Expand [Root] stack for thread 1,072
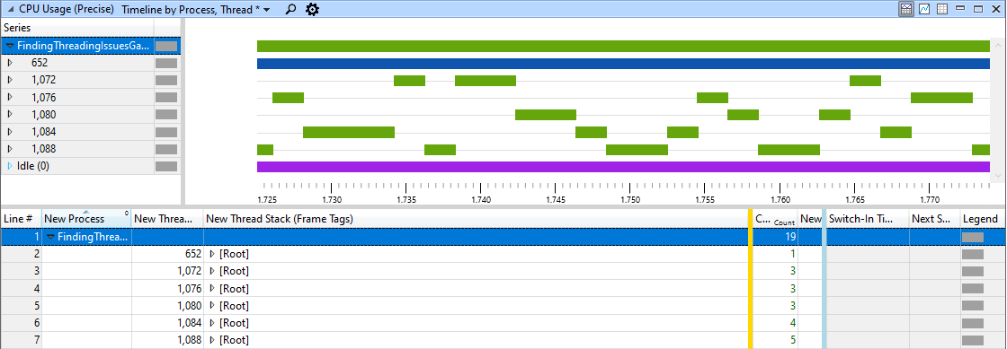Screen dimensions: 1007x349 (x=212, y=272)
